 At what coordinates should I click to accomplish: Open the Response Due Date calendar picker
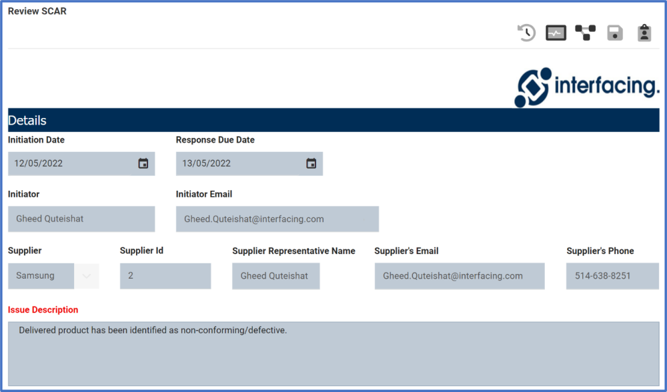311,163
